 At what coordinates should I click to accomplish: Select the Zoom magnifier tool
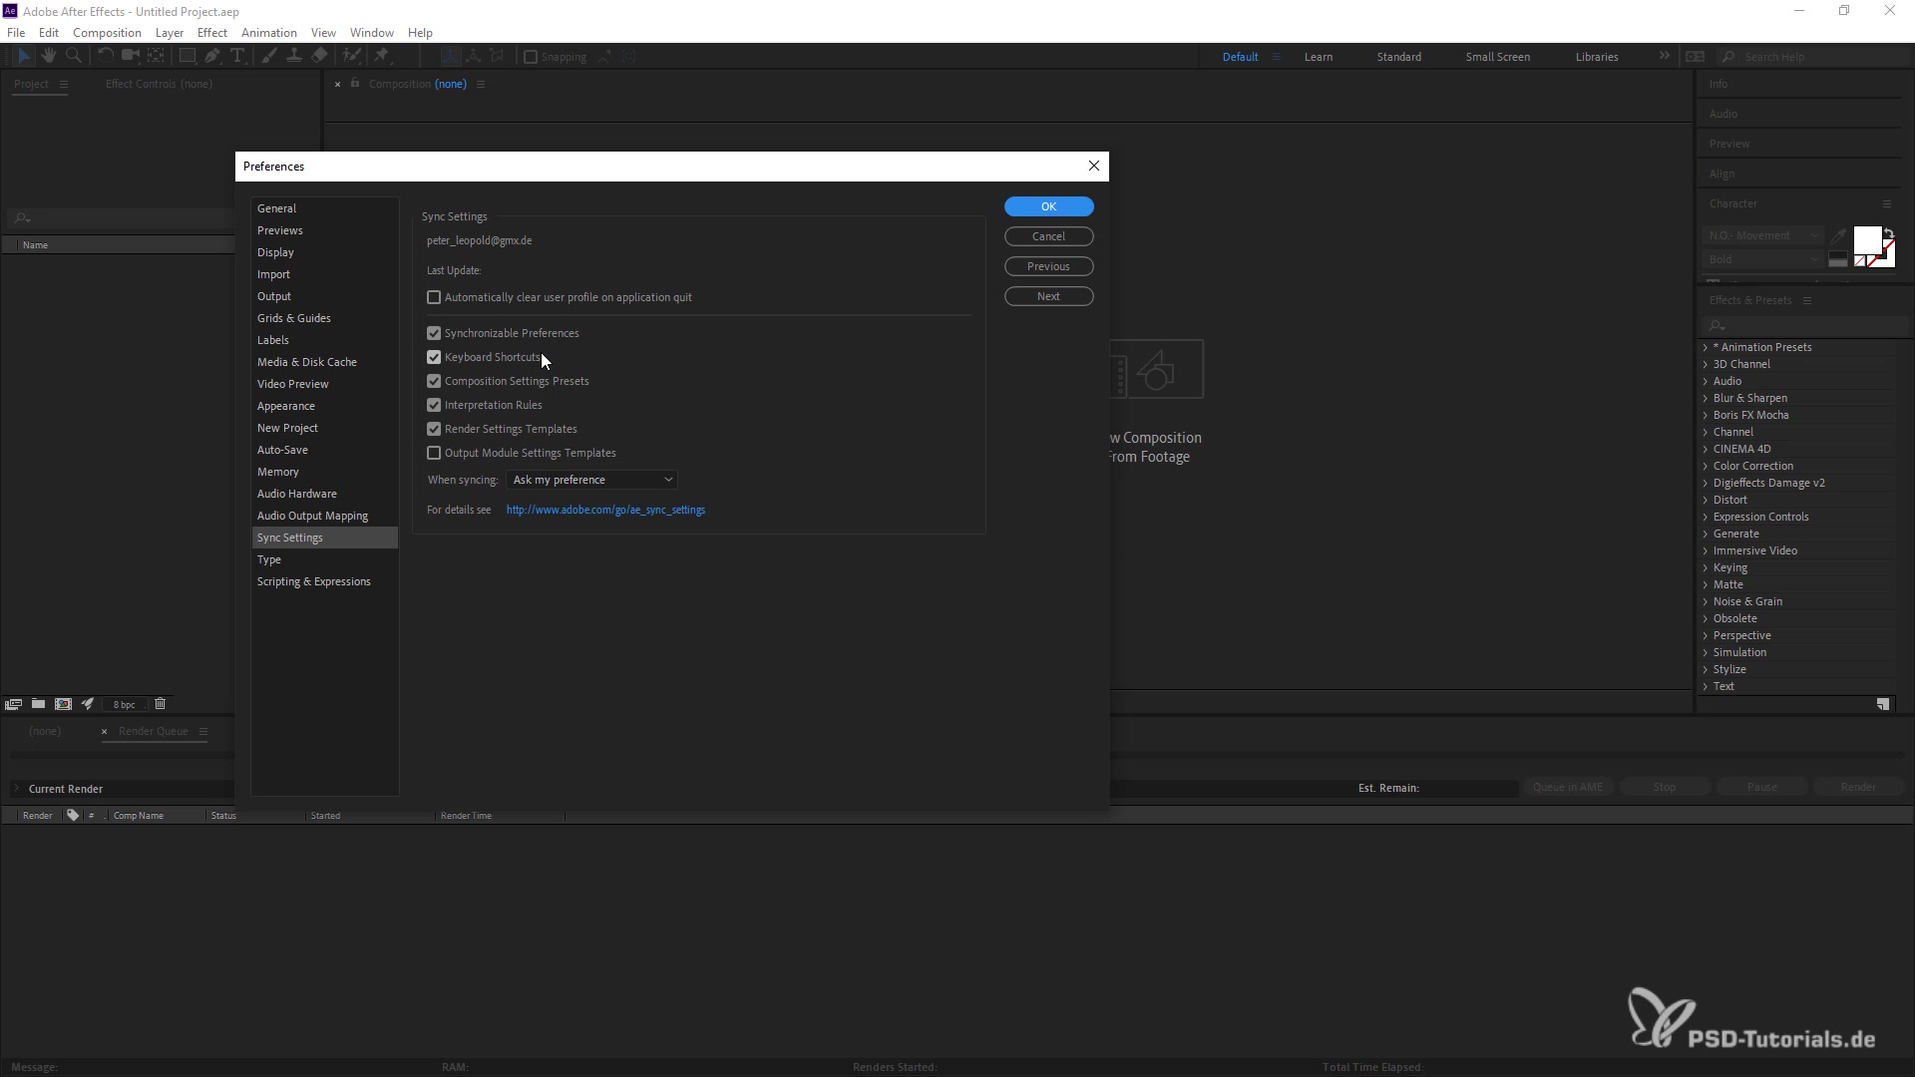73,57
